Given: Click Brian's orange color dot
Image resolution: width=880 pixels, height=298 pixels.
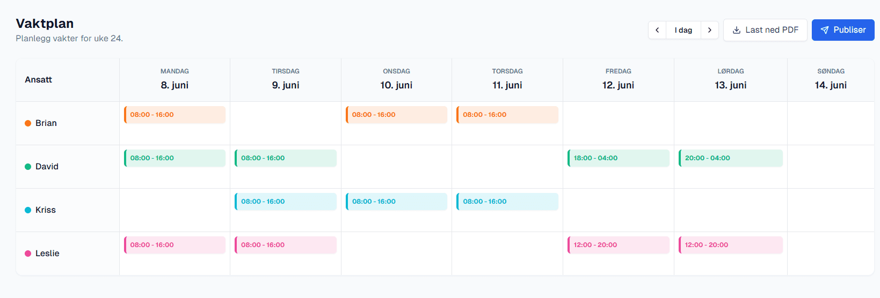Looking at the screenshot, I should click(28, 123).
